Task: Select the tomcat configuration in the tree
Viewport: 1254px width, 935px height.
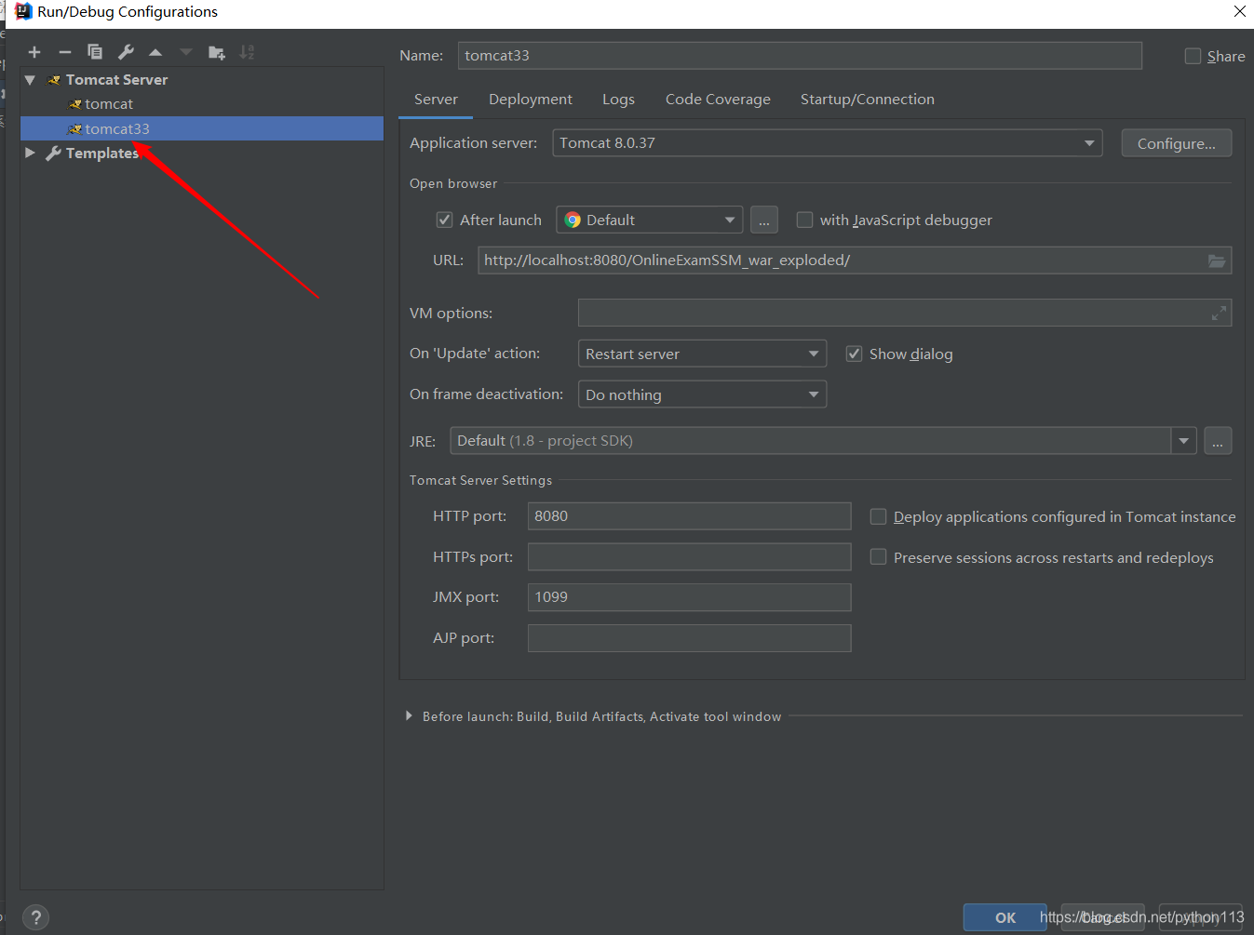Action: point(202,104)
